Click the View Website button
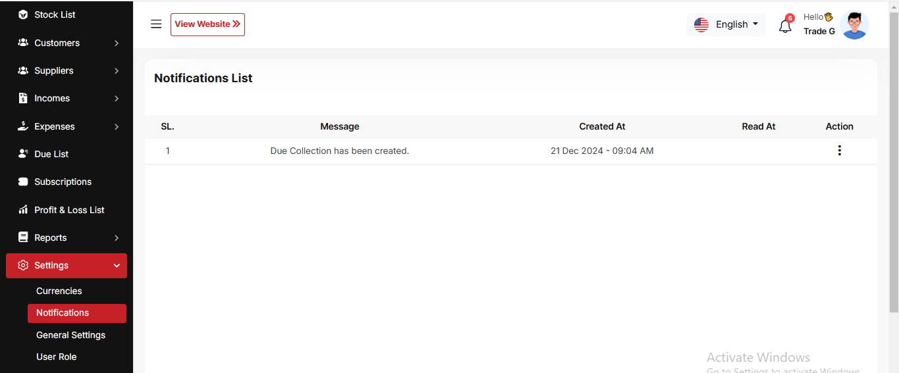Screen dimensions: 899x373 [207, 24]
